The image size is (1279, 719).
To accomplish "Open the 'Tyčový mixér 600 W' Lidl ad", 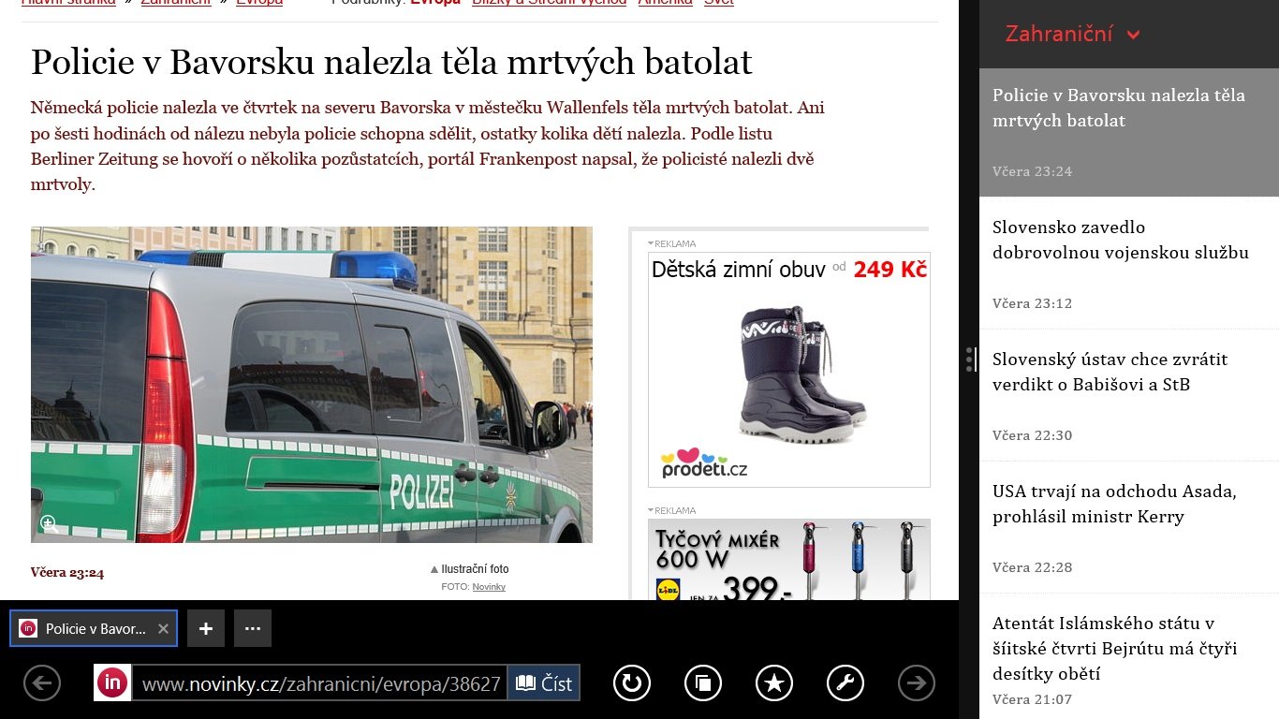I will (x=789, y=559).
